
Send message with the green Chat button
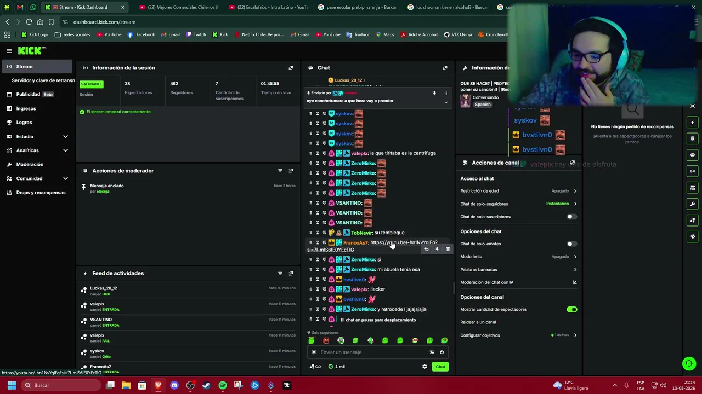pyautogui.click(x=440, y=367)
